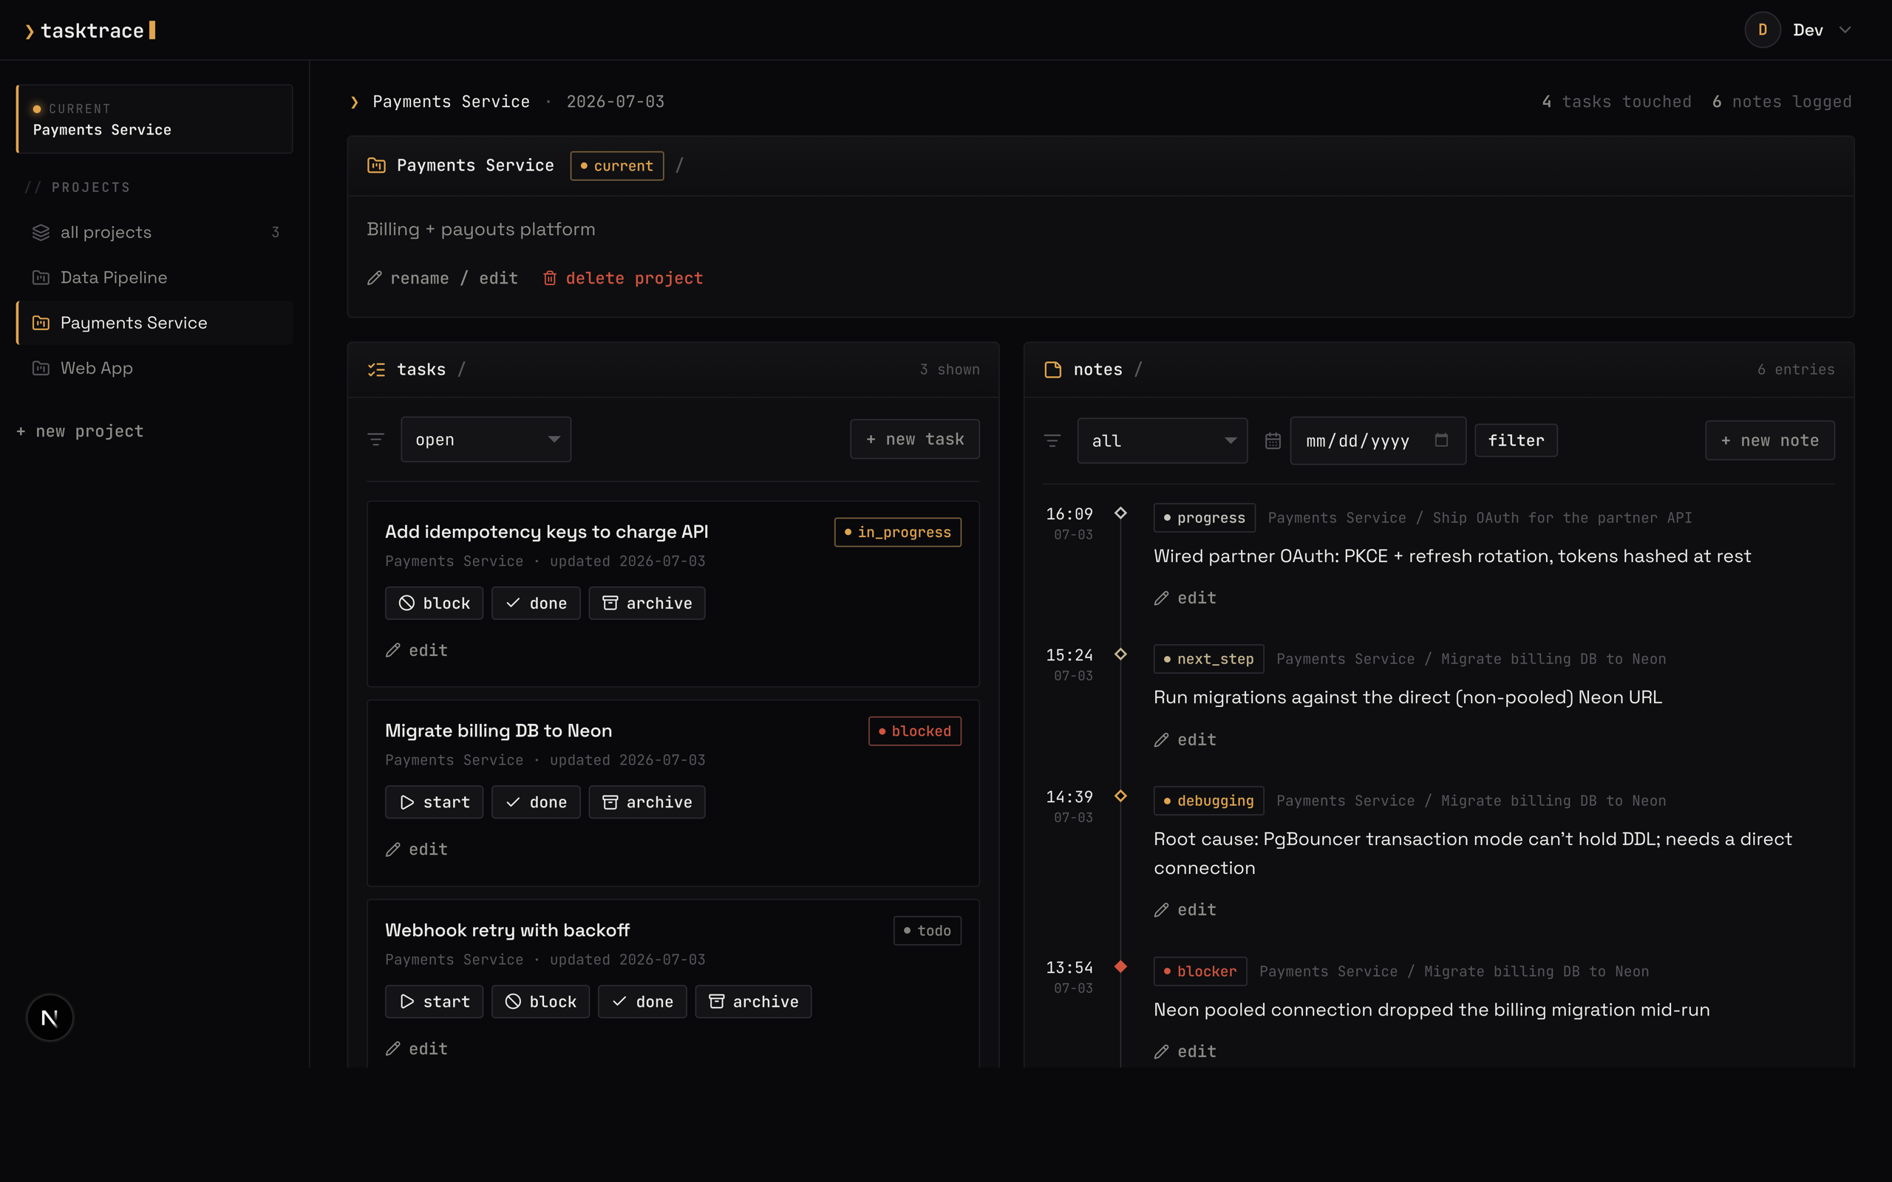
Task: Click + new note button
Action: point(1770,440)
